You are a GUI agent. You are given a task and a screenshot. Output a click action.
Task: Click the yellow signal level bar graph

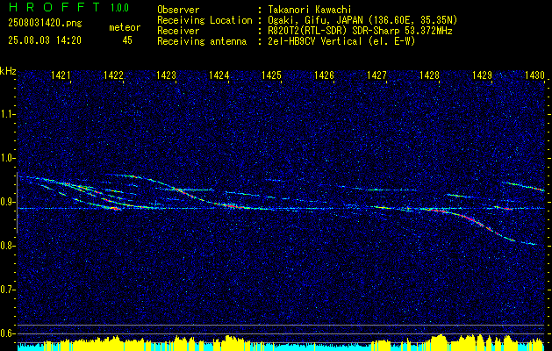tap(282, 343)
